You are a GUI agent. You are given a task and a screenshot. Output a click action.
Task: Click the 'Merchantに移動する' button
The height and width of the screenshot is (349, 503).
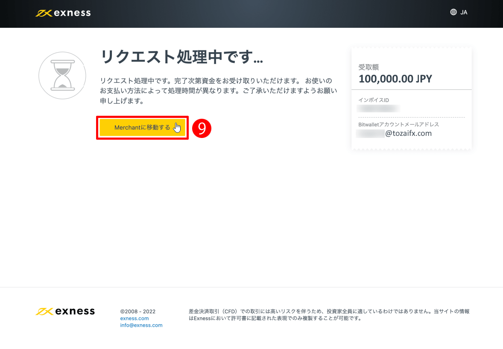(142, 127)
